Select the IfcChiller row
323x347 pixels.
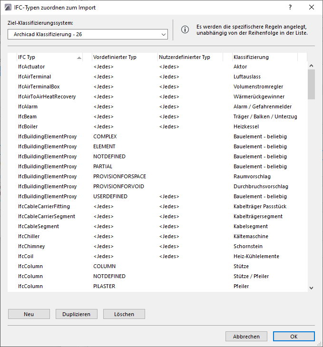(x=157, y=236)
